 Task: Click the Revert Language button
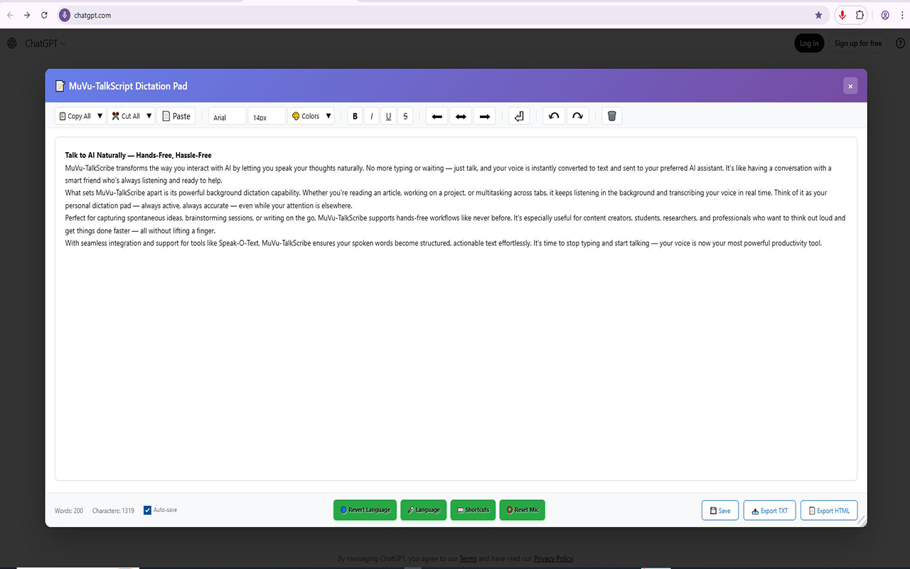click(x=365, y=510)
